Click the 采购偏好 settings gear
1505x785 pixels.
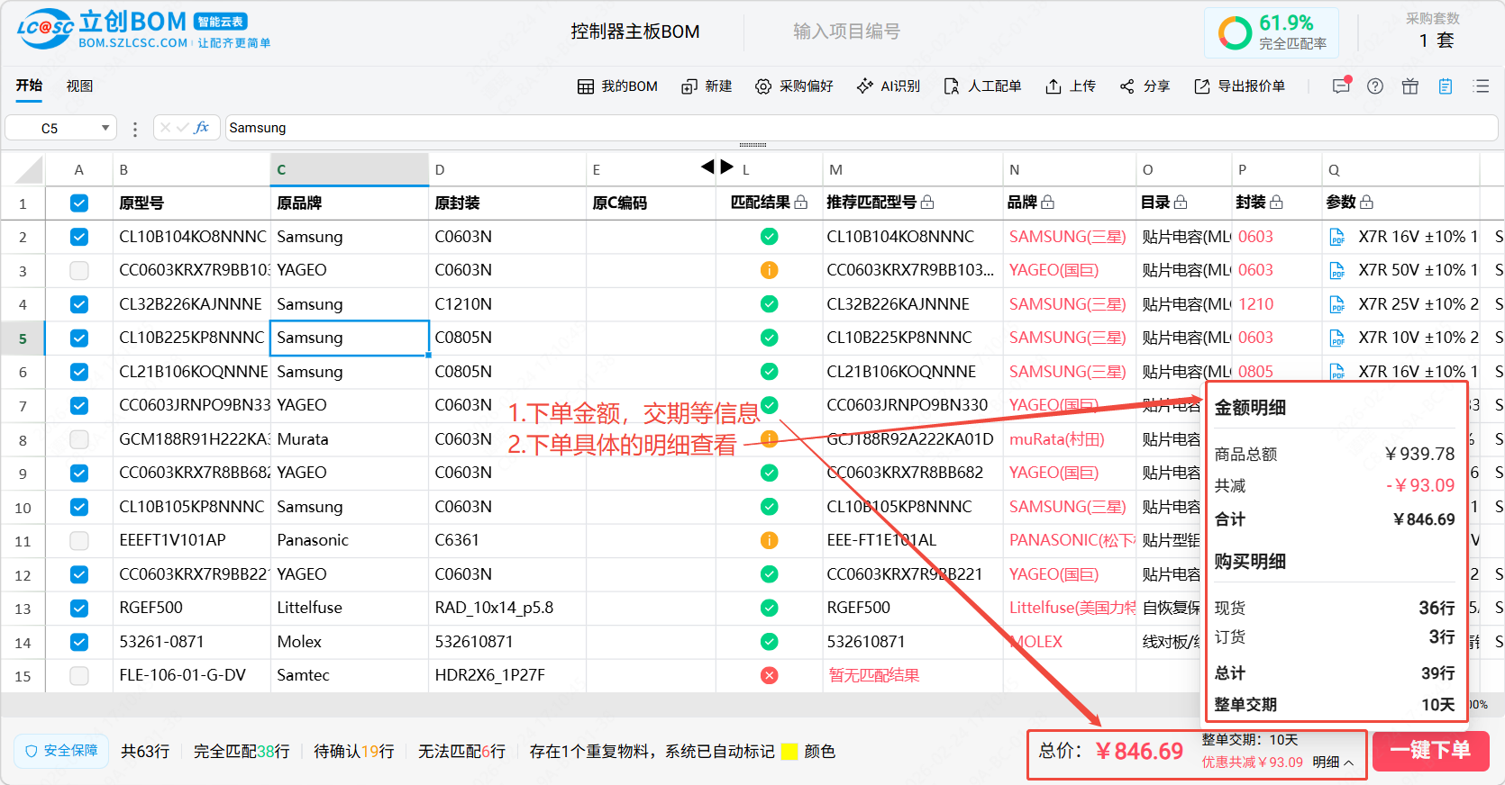pyautogui.click(x=794, y=86)
